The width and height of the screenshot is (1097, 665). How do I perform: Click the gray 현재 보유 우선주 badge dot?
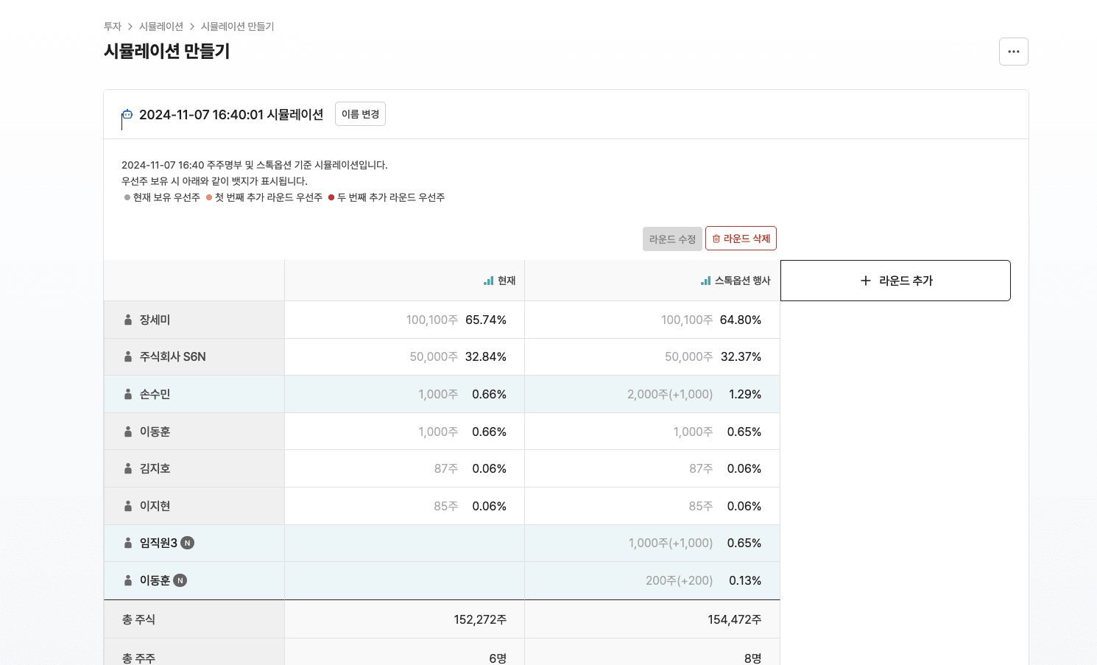click(127, 197)
